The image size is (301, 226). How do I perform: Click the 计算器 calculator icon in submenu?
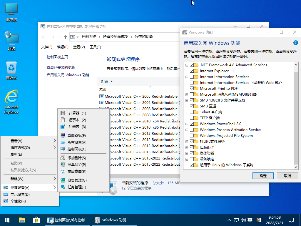pyautogui.click(x=63, y=113)
